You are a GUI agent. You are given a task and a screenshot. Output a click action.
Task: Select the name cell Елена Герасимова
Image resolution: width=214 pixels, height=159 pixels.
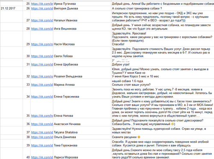click(x=82, y=93)
